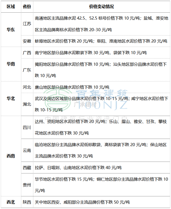171x209 pixels.
Task: Click the 广西 province cell
Action: point(27,53)
